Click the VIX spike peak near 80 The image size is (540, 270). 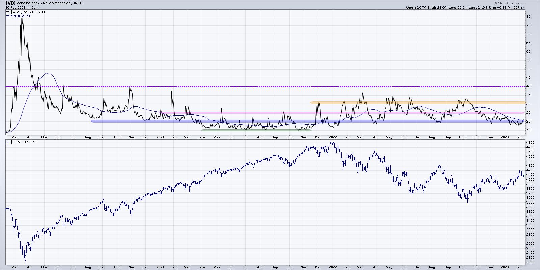click(22, 18)
